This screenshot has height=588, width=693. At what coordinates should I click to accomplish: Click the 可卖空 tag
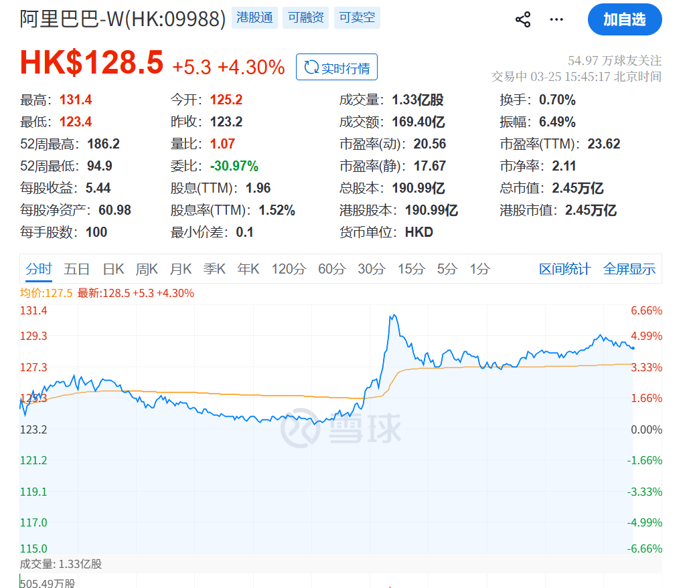point(357,18)
